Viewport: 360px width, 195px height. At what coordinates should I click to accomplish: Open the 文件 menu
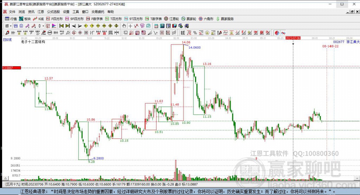click(x=12, y=12)
